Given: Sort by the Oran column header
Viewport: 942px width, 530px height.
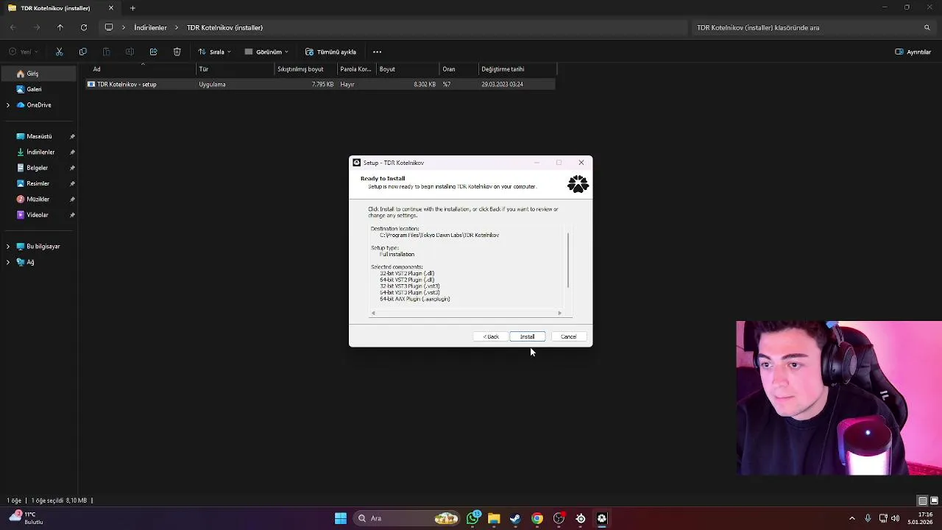Looking at the screenshot, I should (x=458, y=69).
